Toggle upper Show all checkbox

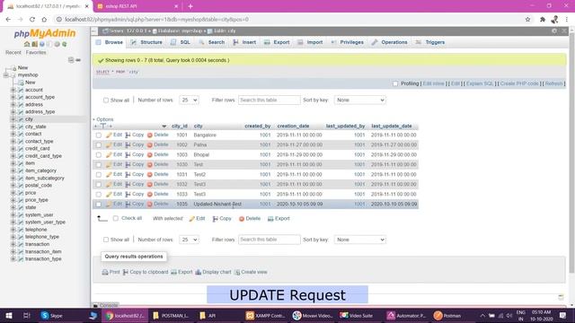click(106, 100)
